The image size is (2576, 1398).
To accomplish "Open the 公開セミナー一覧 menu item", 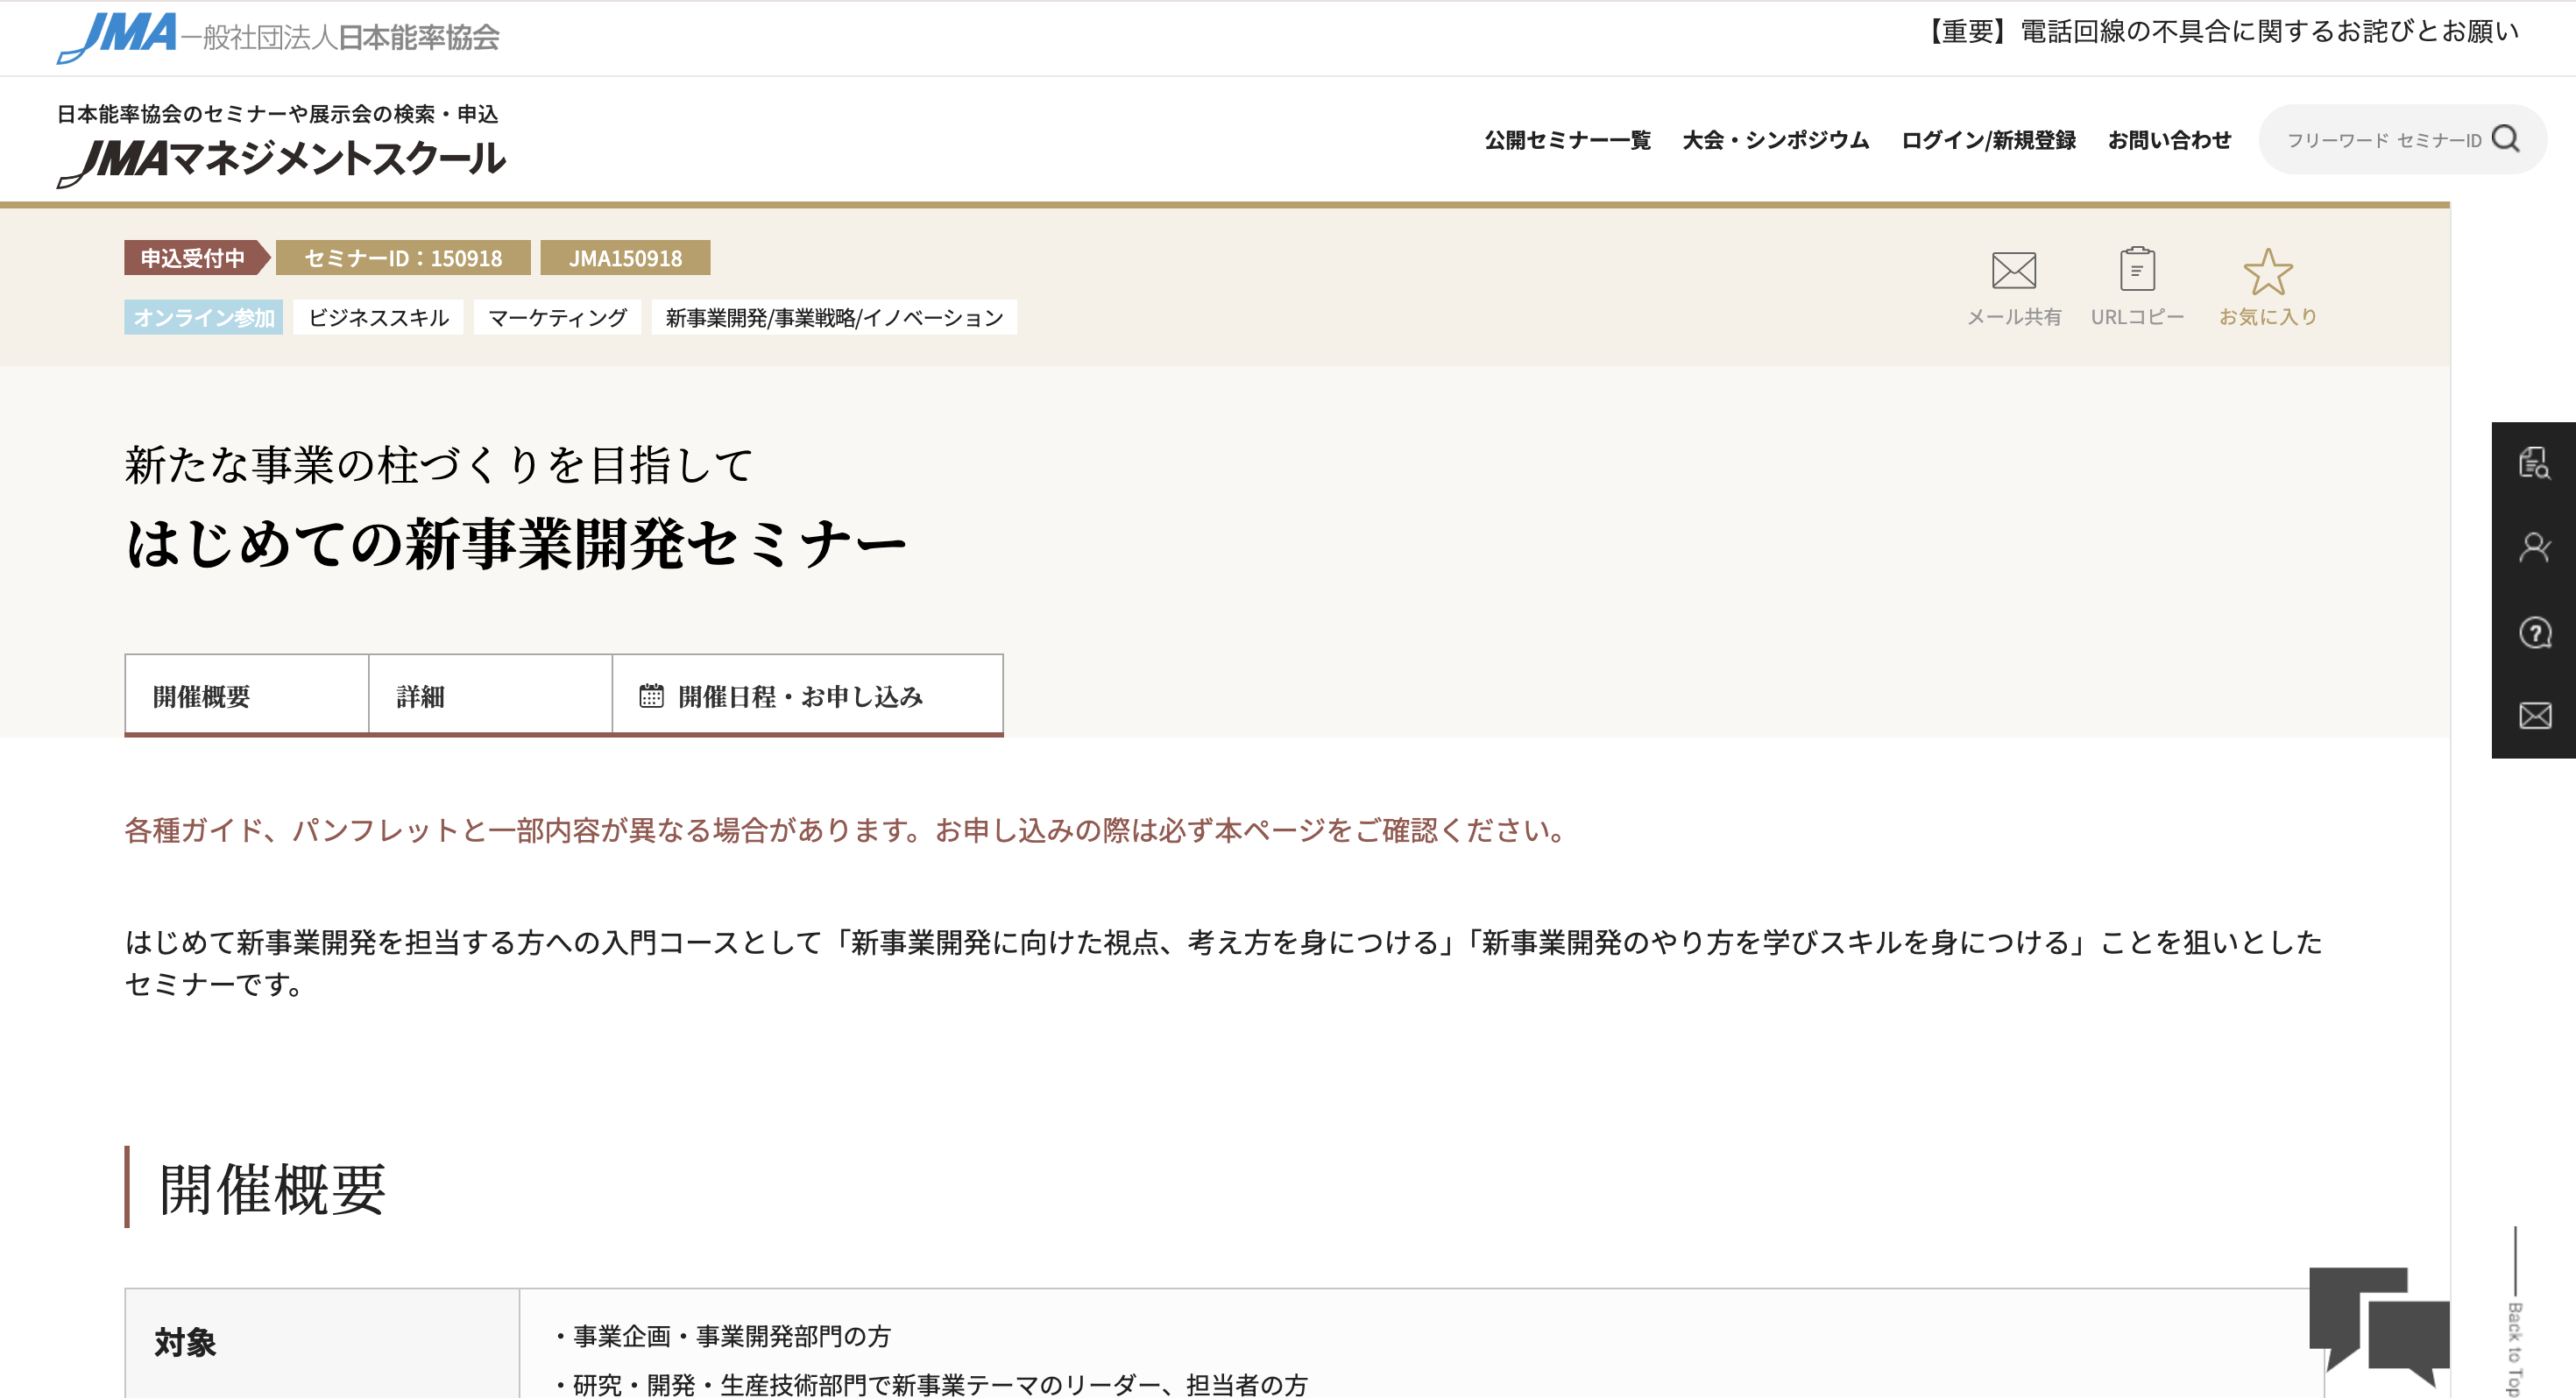I will pos(1568,140).
